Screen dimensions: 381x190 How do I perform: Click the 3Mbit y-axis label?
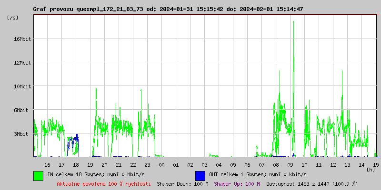[x=22, y=134]
